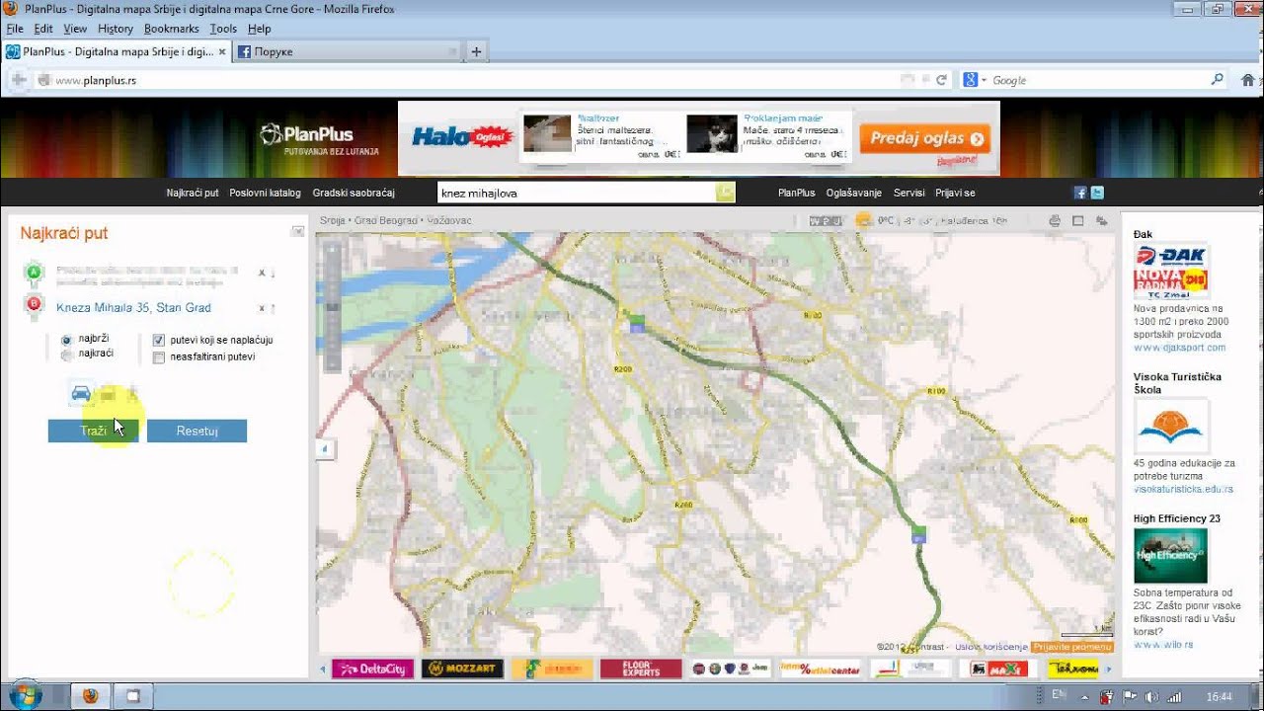Open www.djaksport.com ad link
The width and height of the screenshot is (1264, 711).
pos(1179,348)
